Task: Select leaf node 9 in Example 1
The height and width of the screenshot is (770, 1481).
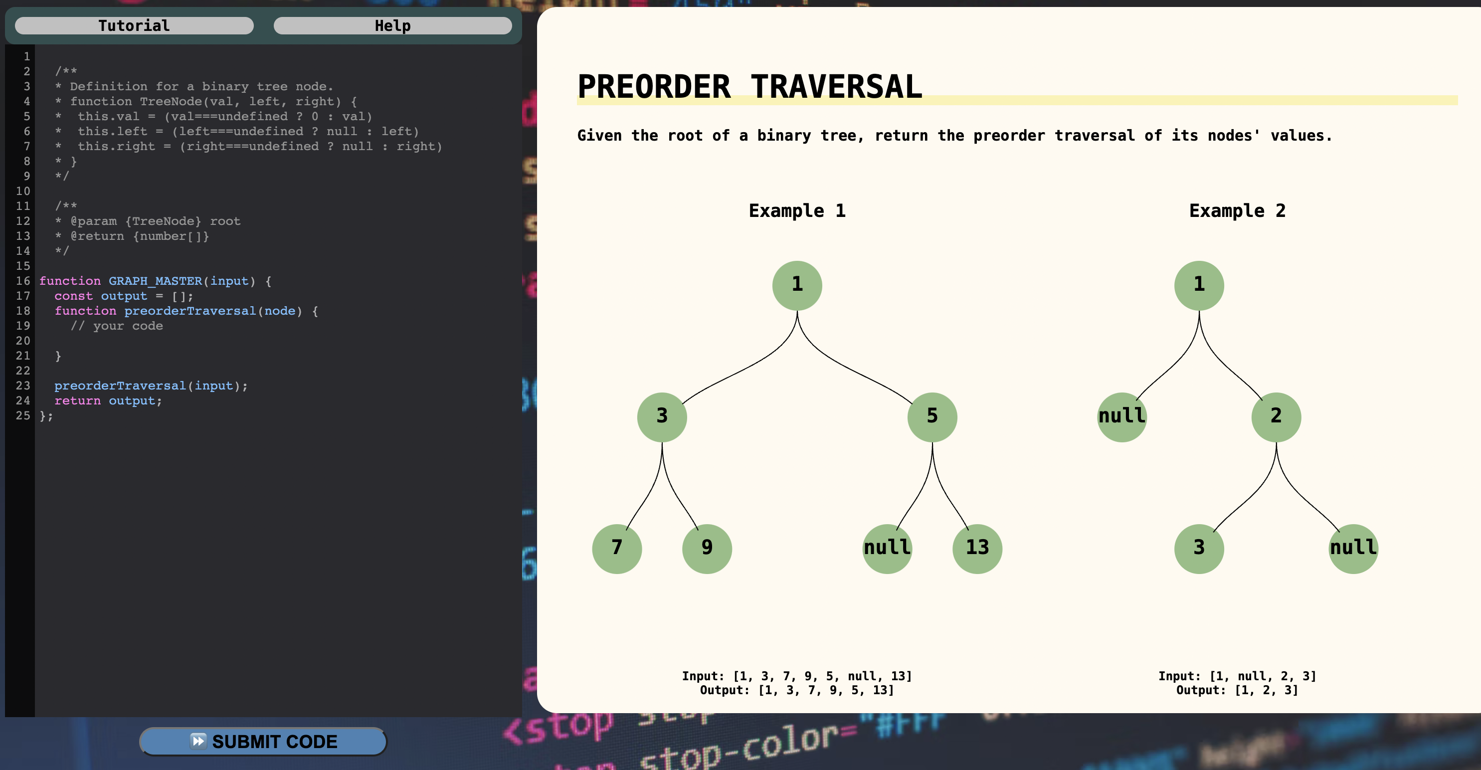Action: 707,548
